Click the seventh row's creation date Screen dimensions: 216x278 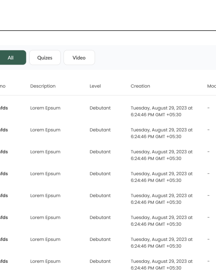[x=161, y=243]
